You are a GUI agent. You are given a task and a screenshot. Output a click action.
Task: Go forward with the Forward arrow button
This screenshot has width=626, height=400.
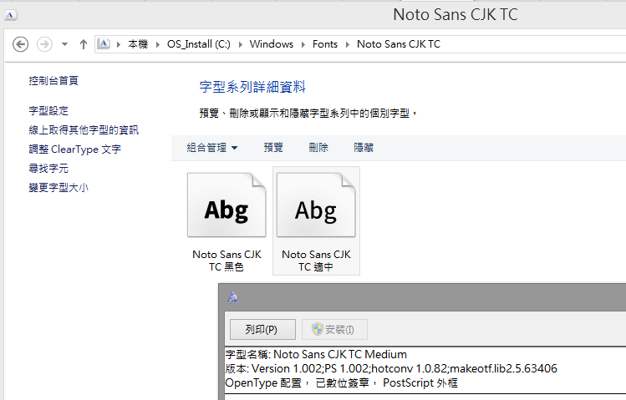(x=44, y=44)
